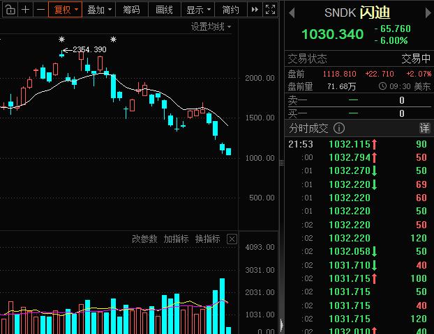Click the 盘前量 value 71.68万
Viewport: 434px width, 334px height.
click(341, 87)
